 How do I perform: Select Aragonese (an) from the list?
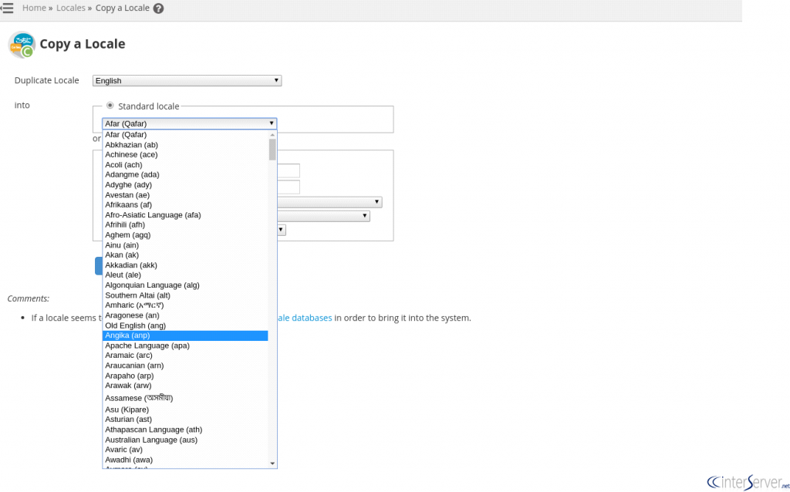pyautogui.click(x=185, y=315)
